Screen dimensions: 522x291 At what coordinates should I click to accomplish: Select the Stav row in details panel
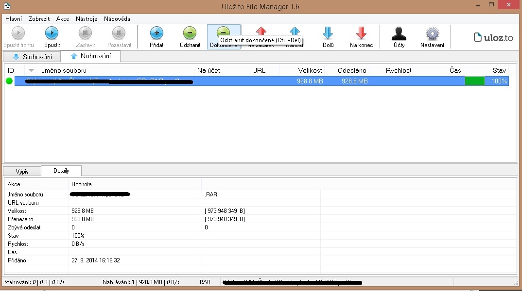(x=13, y=236)
